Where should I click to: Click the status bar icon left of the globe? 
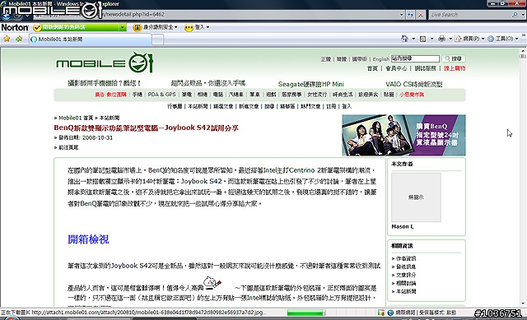point(380,313)
